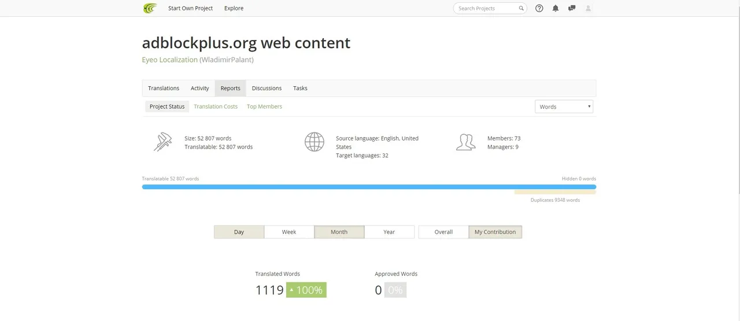The width and height of the screenshot is (740, 321).
Task: Select the Year period toggle
Action: [389, 232]
